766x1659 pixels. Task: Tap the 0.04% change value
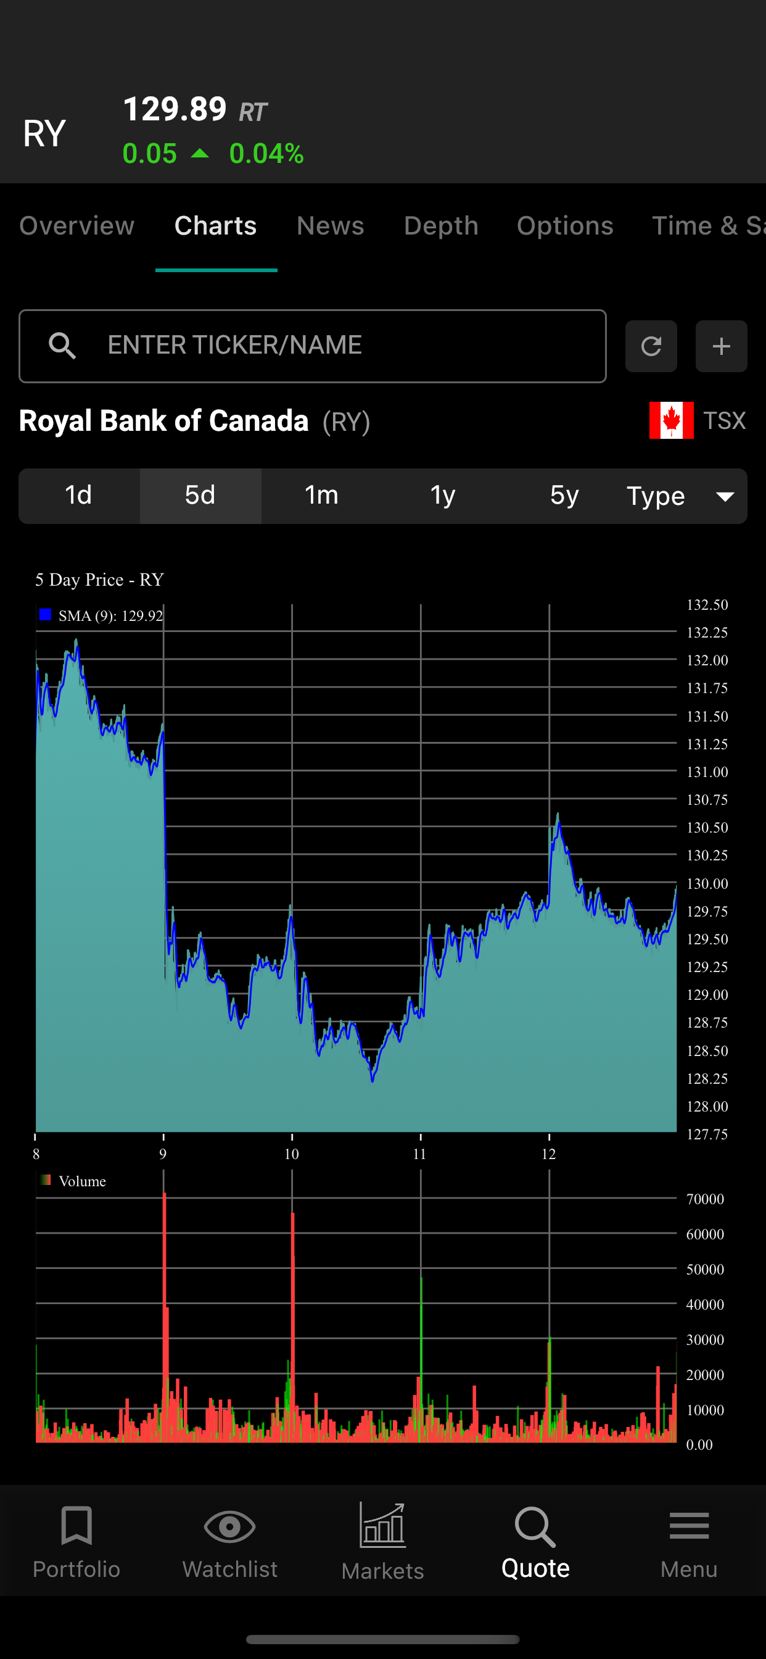tap(266, 154)
